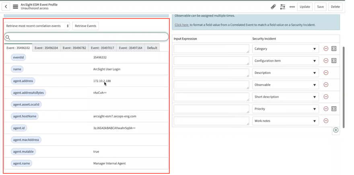
Task: Remove the Category mapping row
Action: [326, 49]
